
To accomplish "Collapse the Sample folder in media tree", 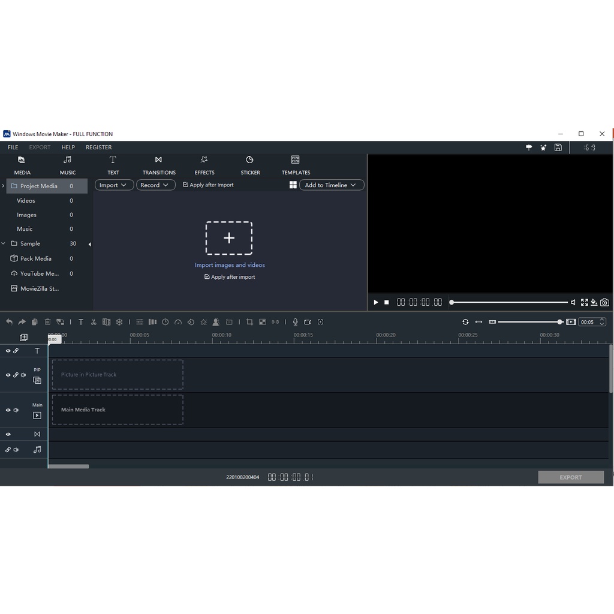I will [4, 243].
